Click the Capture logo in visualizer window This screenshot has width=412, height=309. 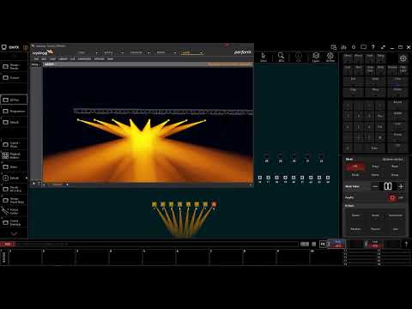(x=42, y=52)
